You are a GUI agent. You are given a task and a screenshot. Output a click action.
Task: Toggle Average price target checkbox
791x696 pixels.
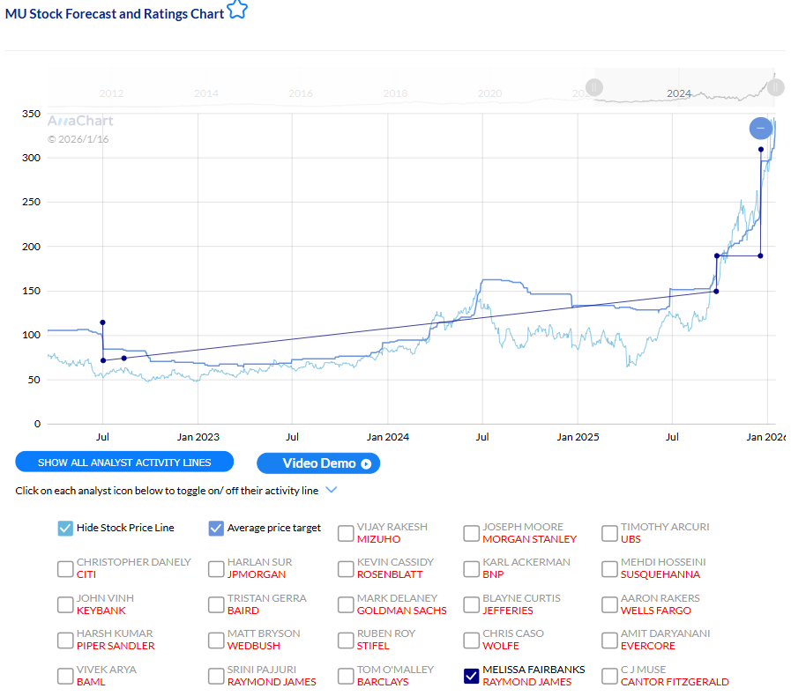[x=216, y=528]
